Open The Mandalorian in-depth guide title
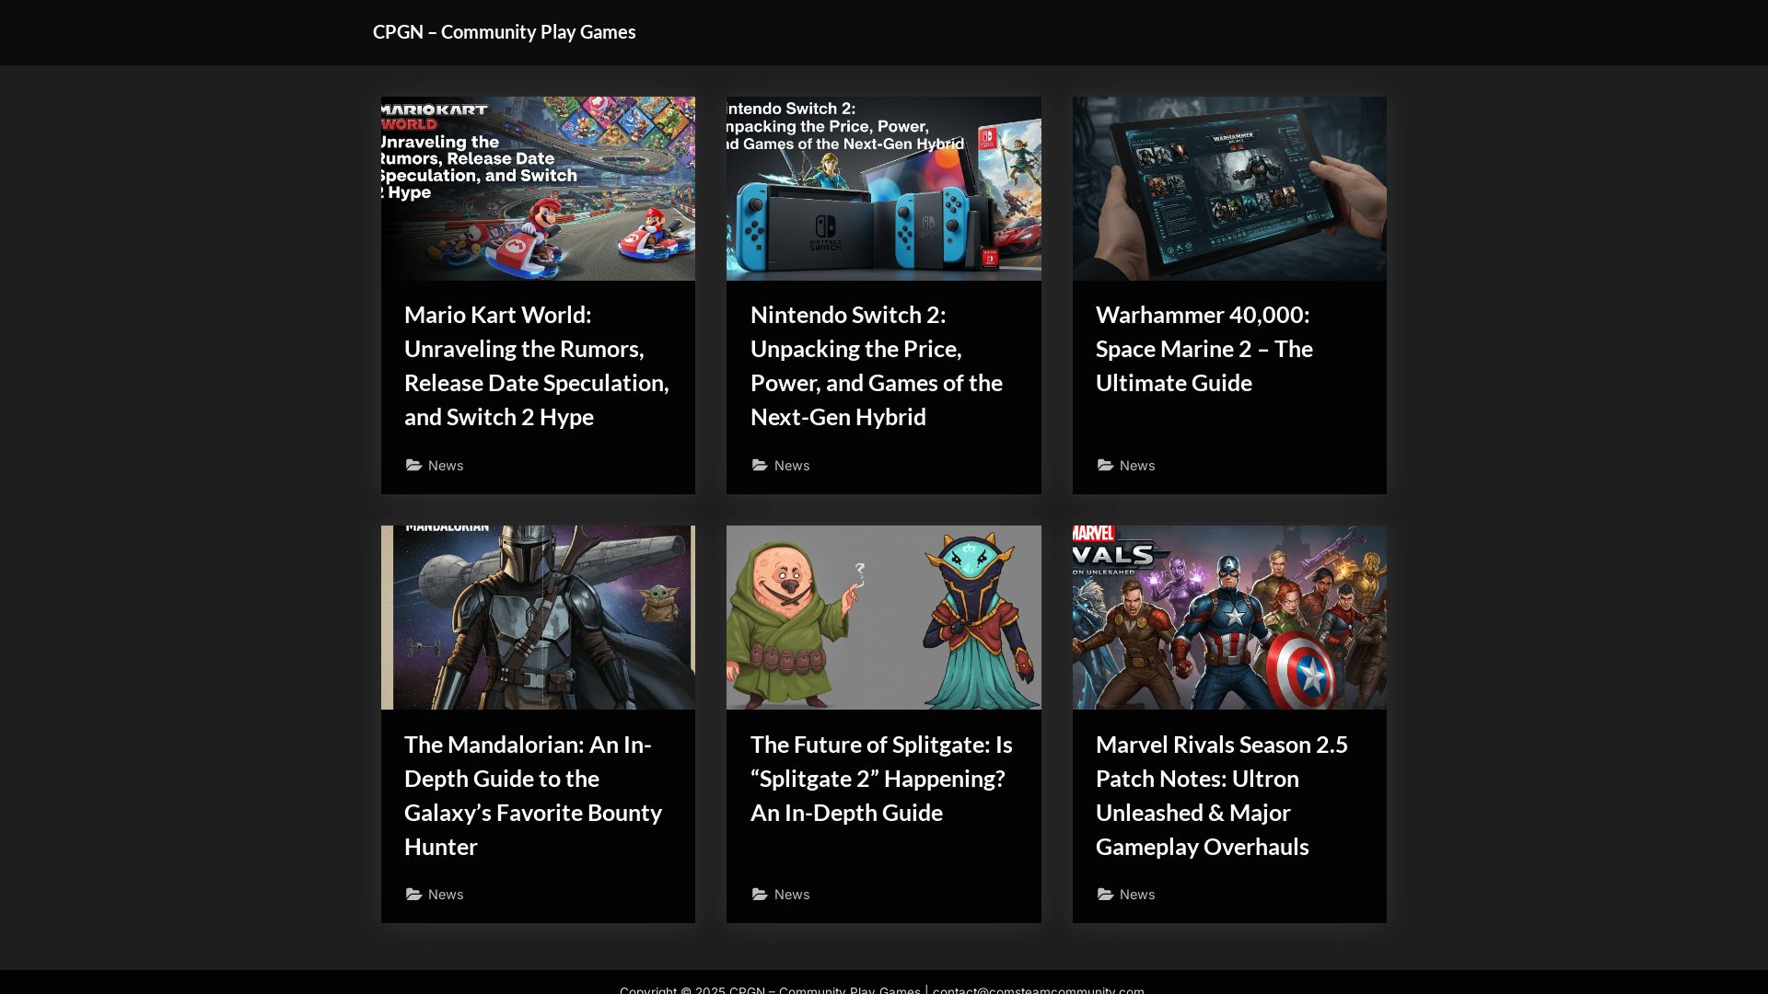 pos(533,795)
